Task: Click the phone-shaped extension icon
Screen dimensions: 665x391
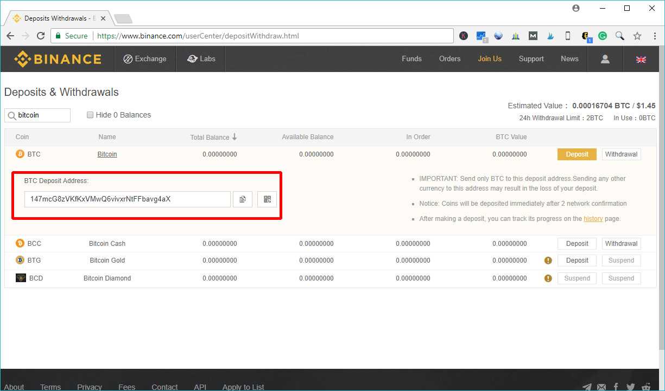Action: [x=568, y=36]
